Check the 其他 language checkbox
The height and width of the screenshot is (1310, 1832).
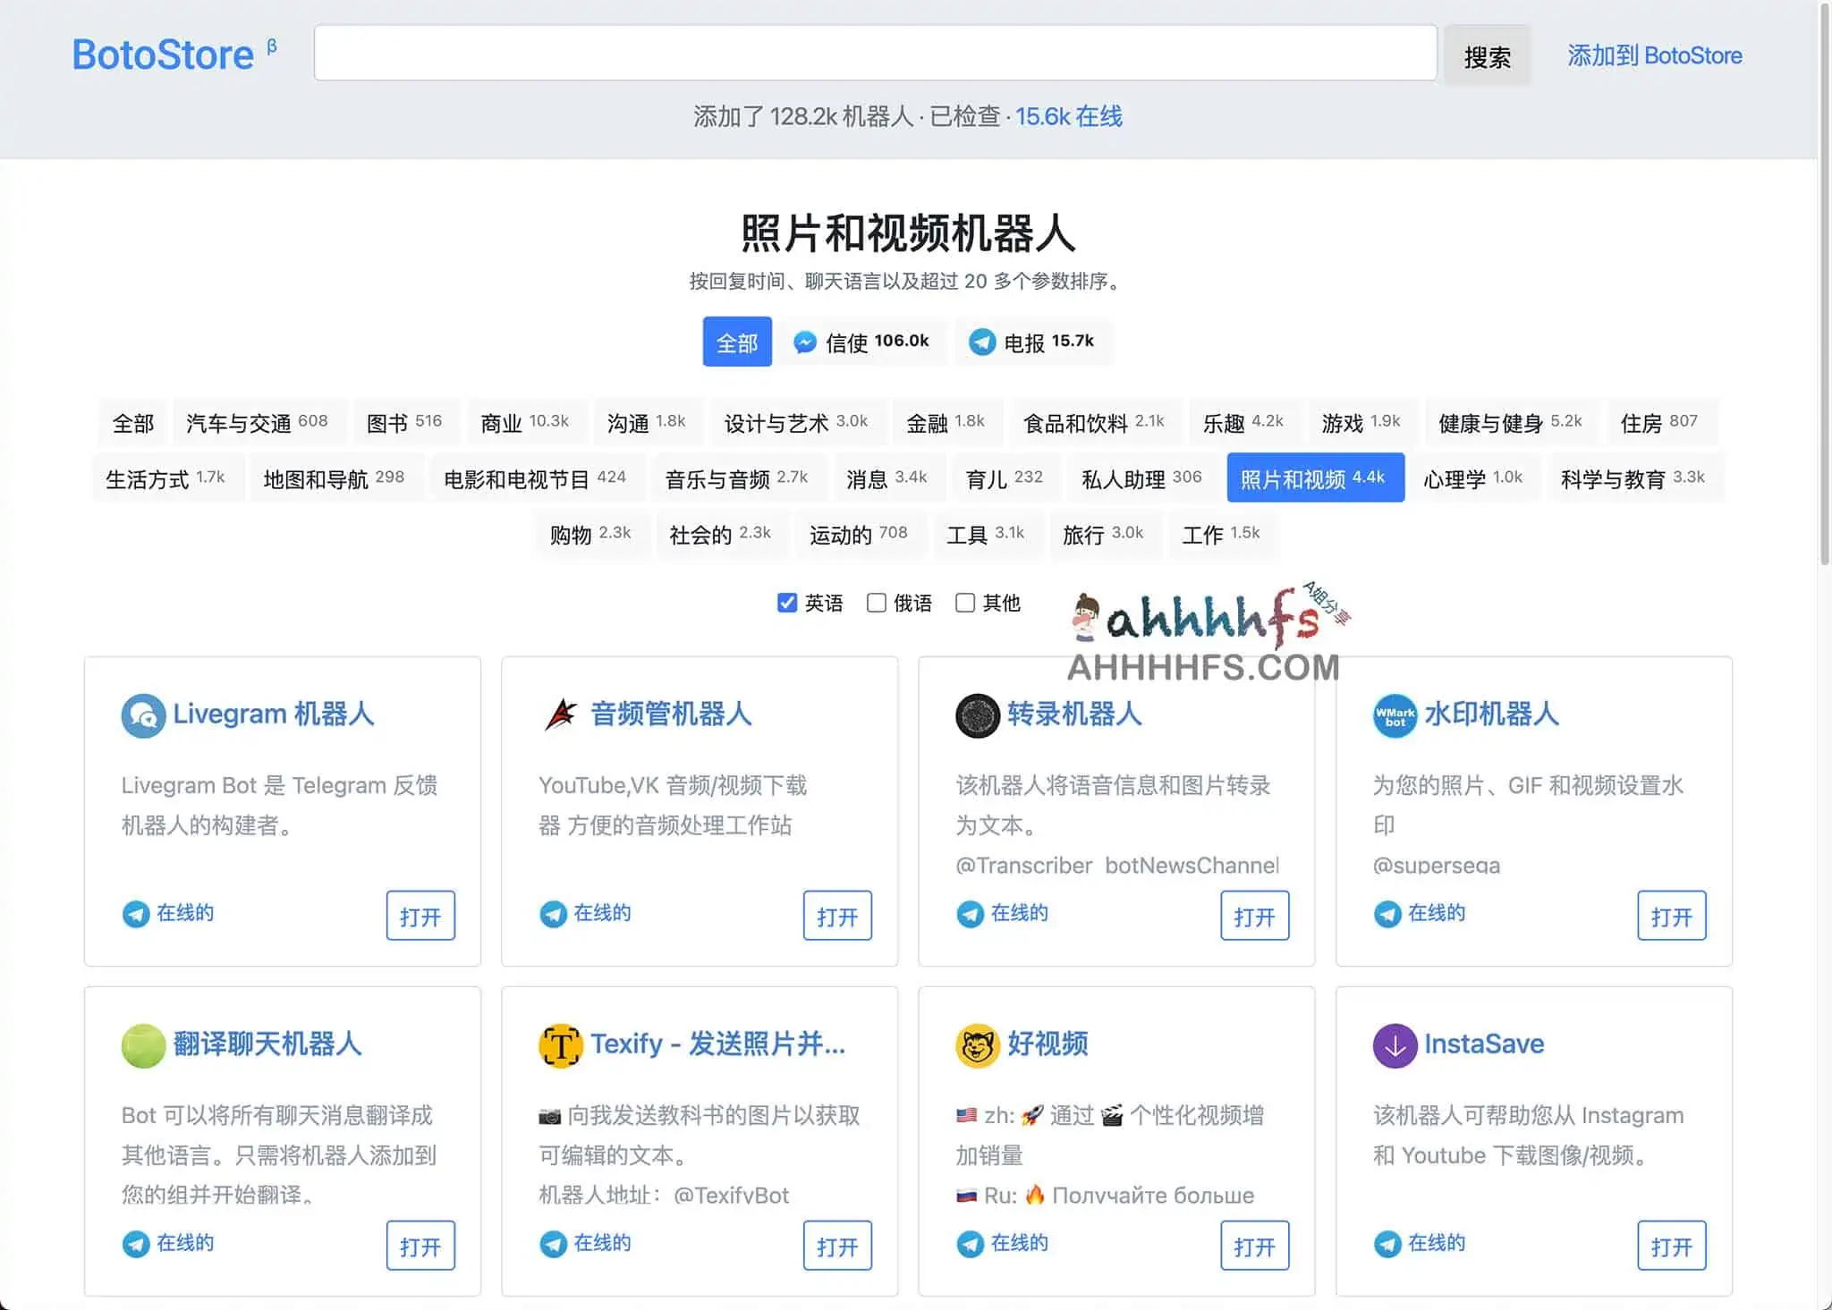click(965, 603)
